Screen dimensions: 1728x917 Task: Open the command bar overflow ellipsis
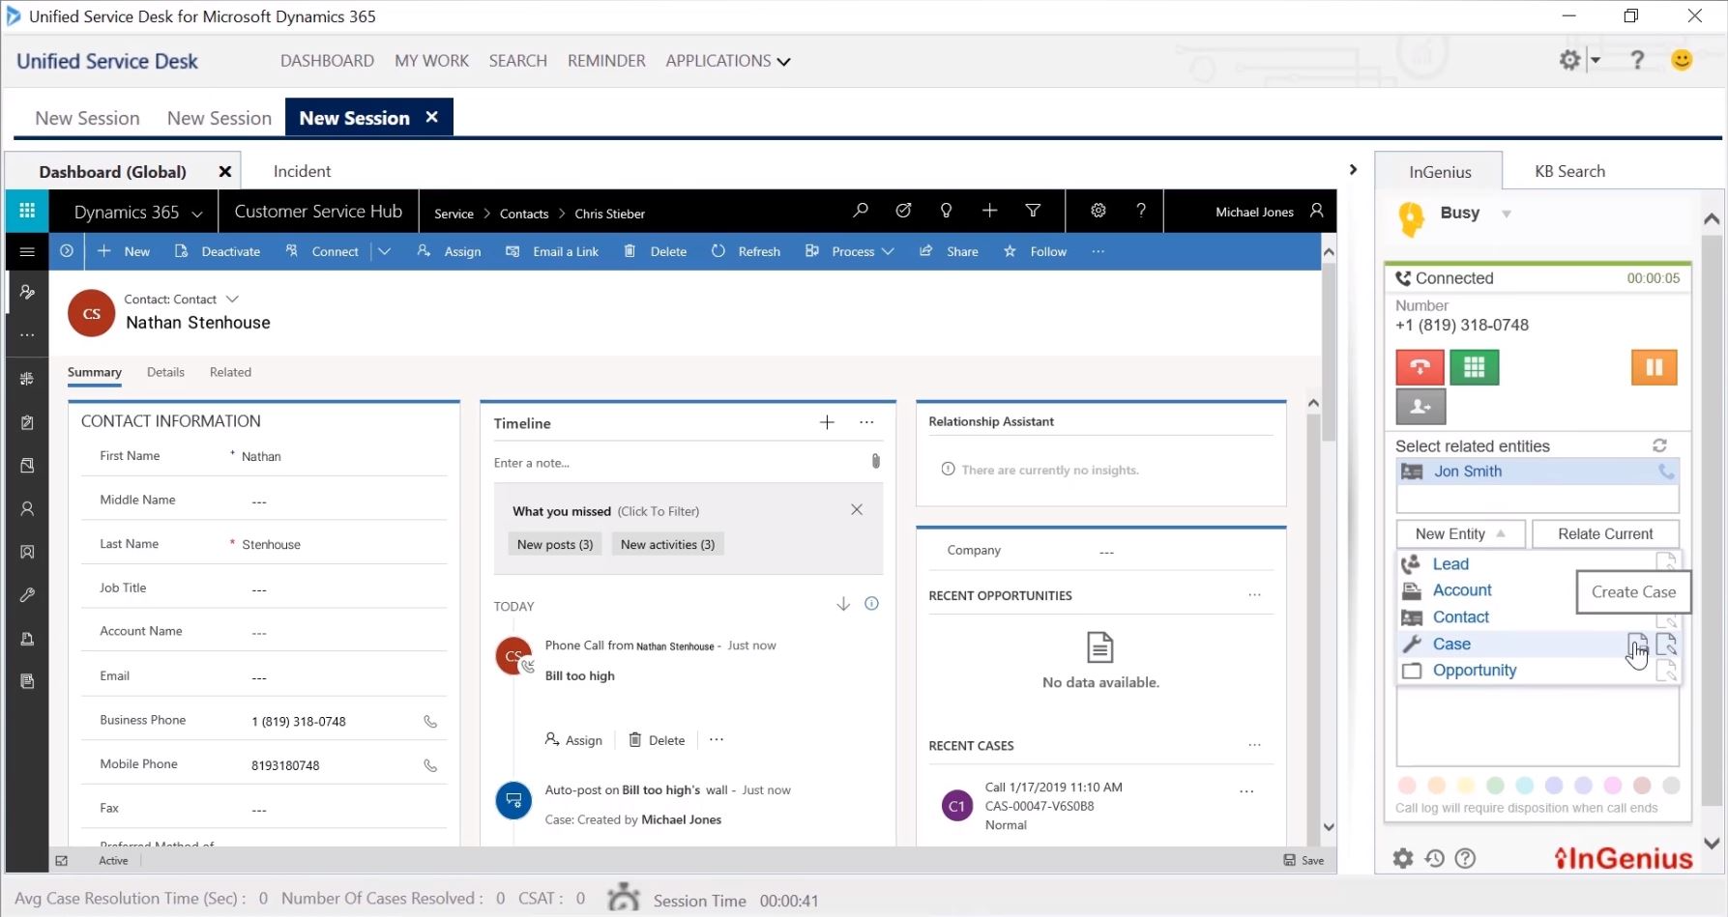tap(1098, 251)
